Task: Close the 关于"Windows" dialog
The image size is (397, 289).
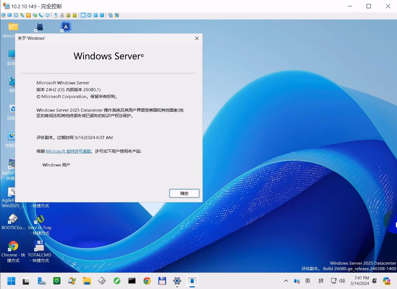Action: pos(197,38)
